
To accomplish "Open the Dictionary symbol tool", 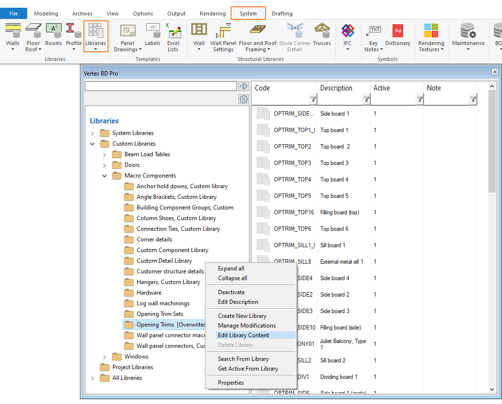I will tap(398, 37).
